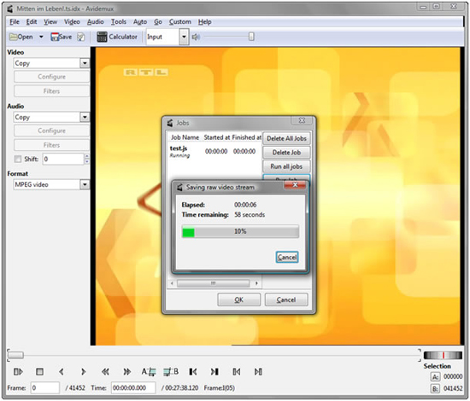Click the Jobs list scroll-left arrow
This screenshot has height=401, width=470.
[172, 283]
